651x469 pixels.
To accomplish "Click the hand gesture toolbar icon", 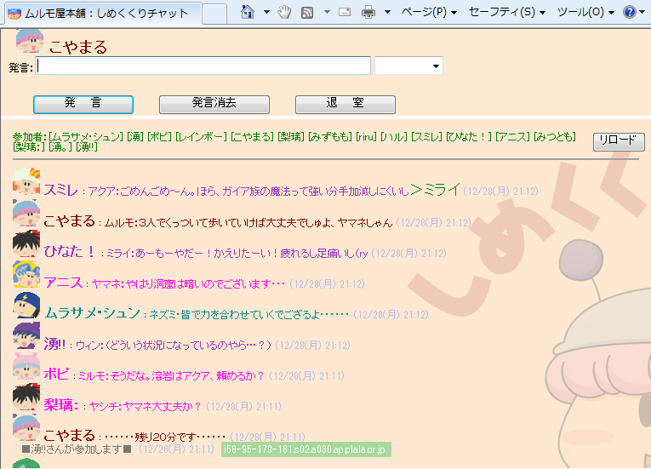I will (284, 12).
